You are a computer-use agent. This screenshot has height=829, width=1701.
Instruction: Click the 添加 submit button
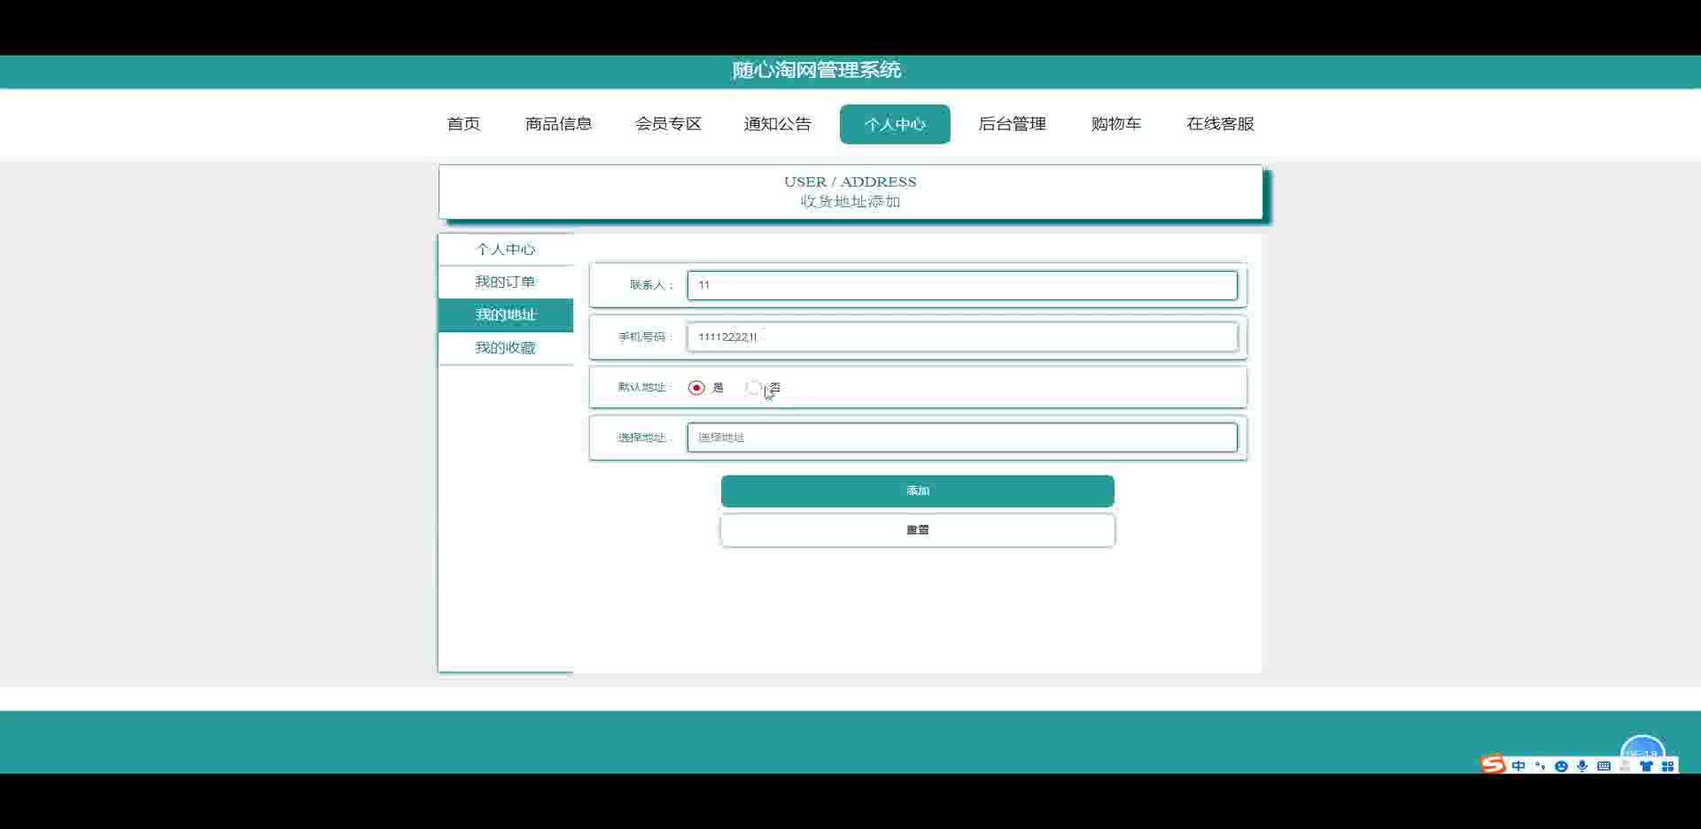point(918,491)
